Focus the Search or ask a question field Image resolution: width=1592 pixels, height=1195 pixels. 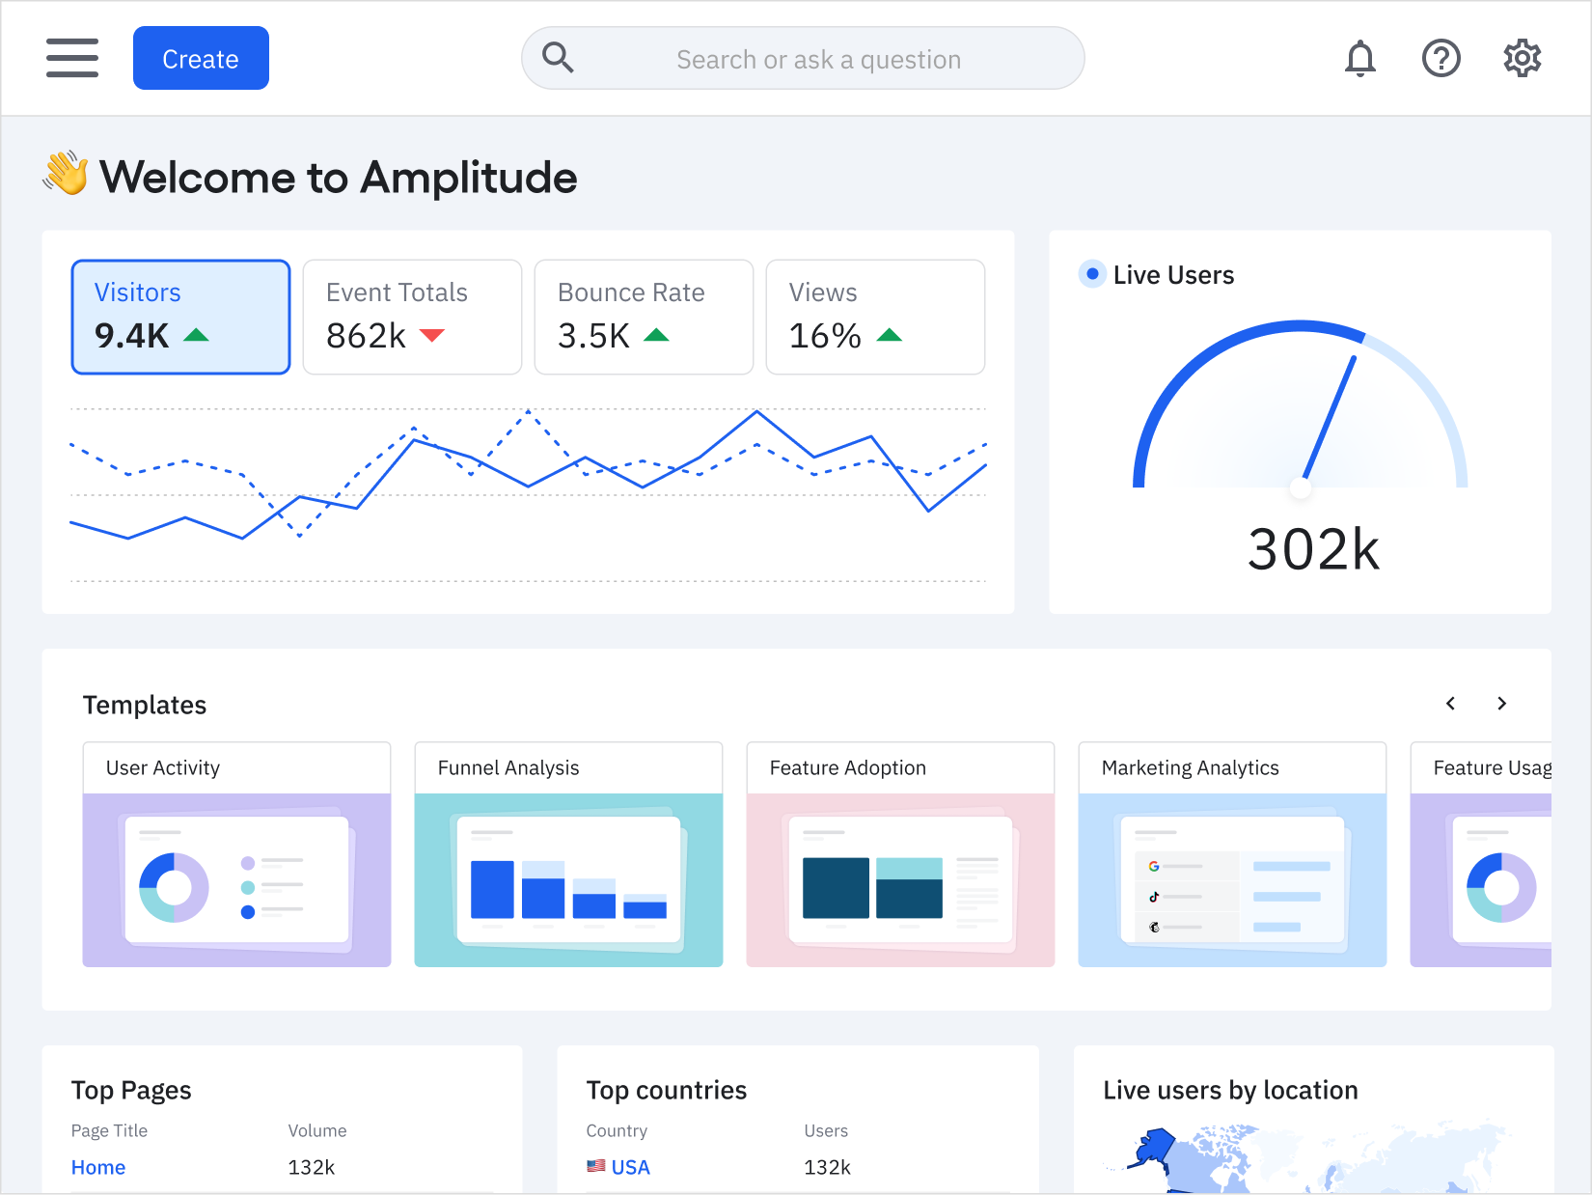803,58
